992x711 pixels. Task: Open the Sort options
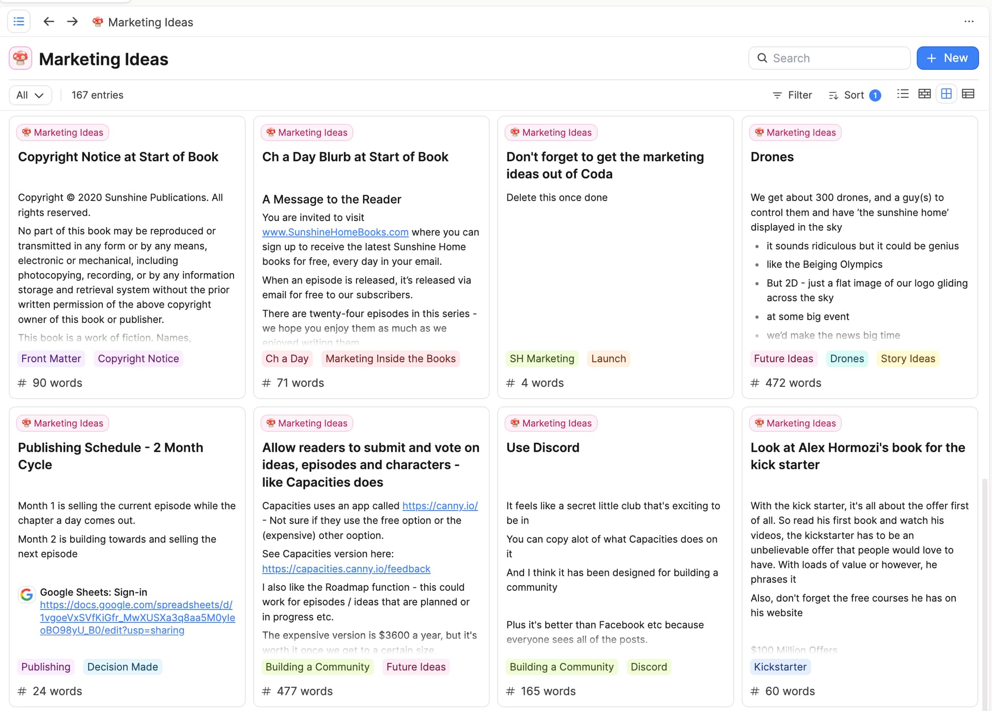[x=855, y=95]
